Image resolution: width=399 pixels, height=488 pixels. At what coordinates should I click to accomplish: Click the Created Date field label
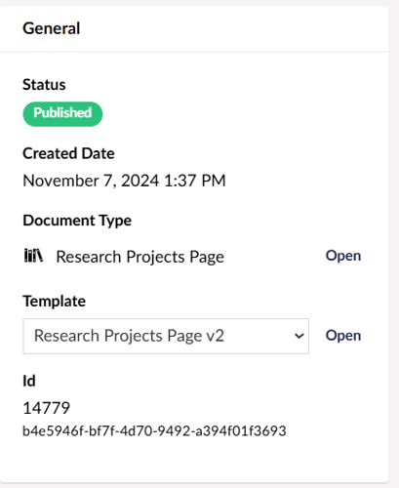click(x=68, y=153)
